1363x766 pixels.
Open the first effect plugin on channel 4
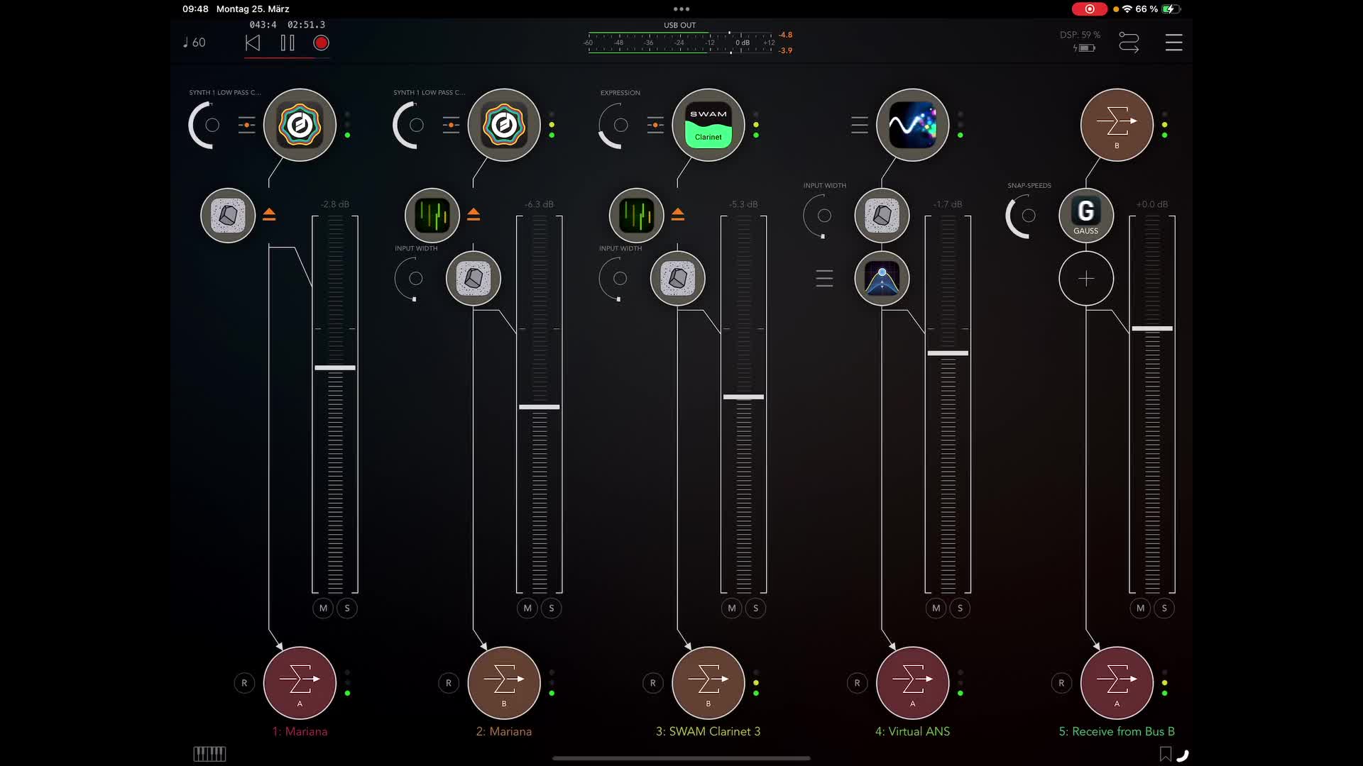click(x=882, y=216)
